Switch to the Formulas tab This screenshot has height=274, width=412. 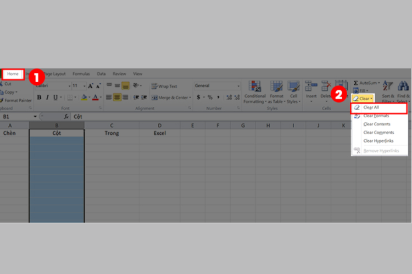[81, 74]
